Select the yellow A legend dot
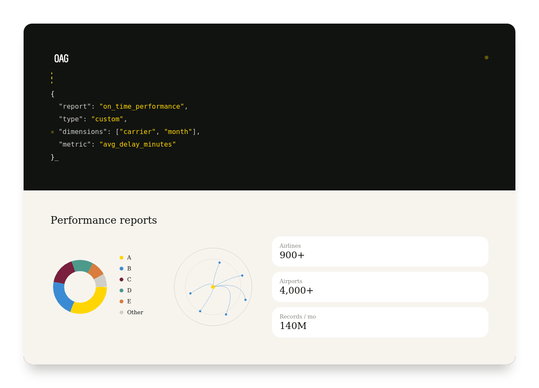This screenshot has height=388, width=539. point(121,257)
